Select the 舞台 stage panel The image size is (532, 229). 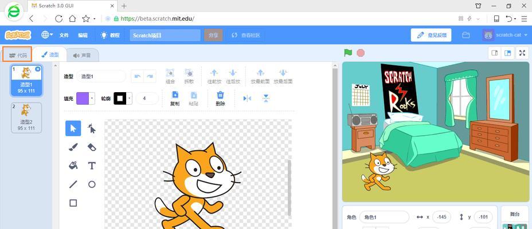tap(515, 217)
